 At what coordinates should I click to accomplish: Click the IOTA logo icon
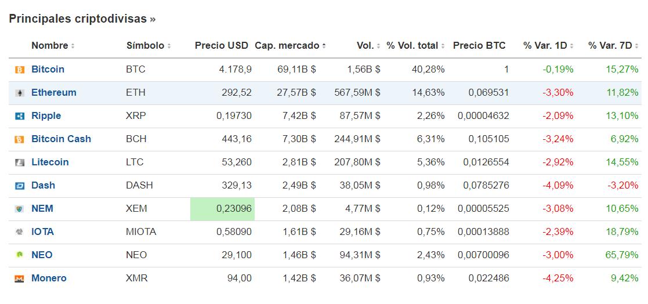pyautogui.click(x=20, y=232)
